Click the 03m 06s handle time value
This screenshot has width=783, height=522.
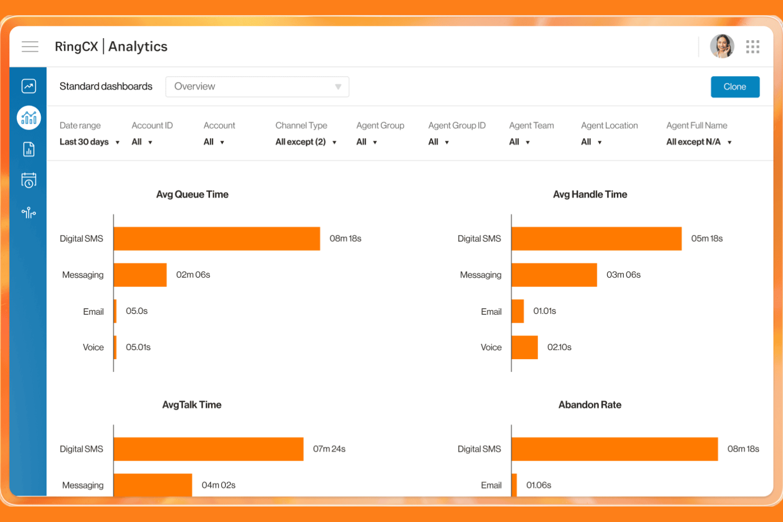[x=623, y=274]
